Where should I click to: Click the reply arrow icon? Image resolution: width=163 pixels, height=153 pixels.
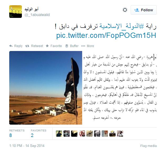click(x=11, y=46)
